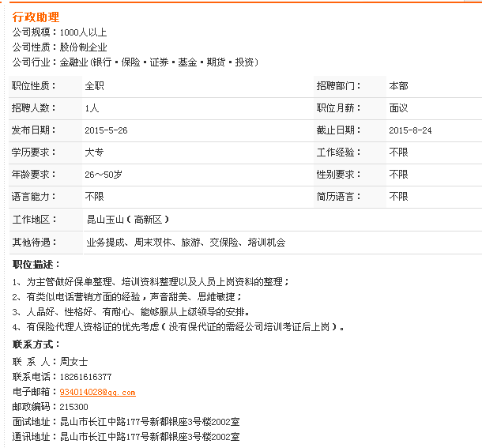Click the 大专 education requirement value
Viewport: 482px width, 448px height.
click(x=94, y=152)
